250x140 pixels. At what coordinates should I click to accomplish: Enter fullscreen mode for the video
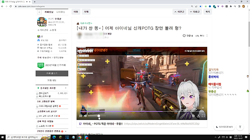203,116
